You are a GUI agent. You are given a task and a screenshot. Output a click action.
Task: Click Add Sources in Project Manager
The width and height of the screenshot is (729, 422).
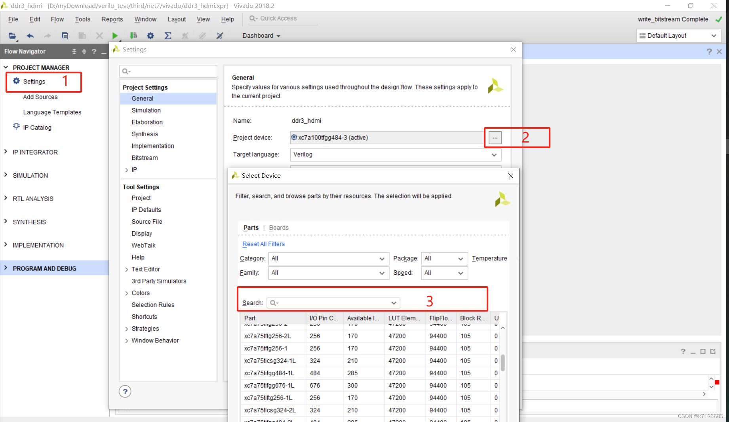pos(40,97)
